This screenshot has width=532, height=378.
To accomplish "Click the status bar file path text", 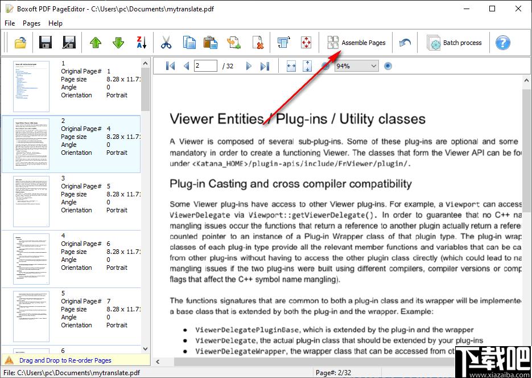I will click(x=72, y=372).
